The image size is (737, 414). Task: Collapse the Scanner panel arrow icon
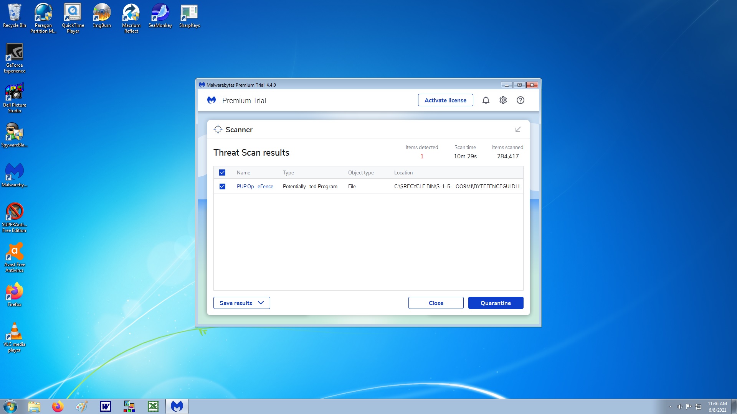[x=518, y=130]
